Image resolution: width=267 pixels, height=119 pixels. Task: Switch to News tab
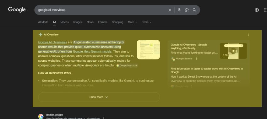coord(90,22)
